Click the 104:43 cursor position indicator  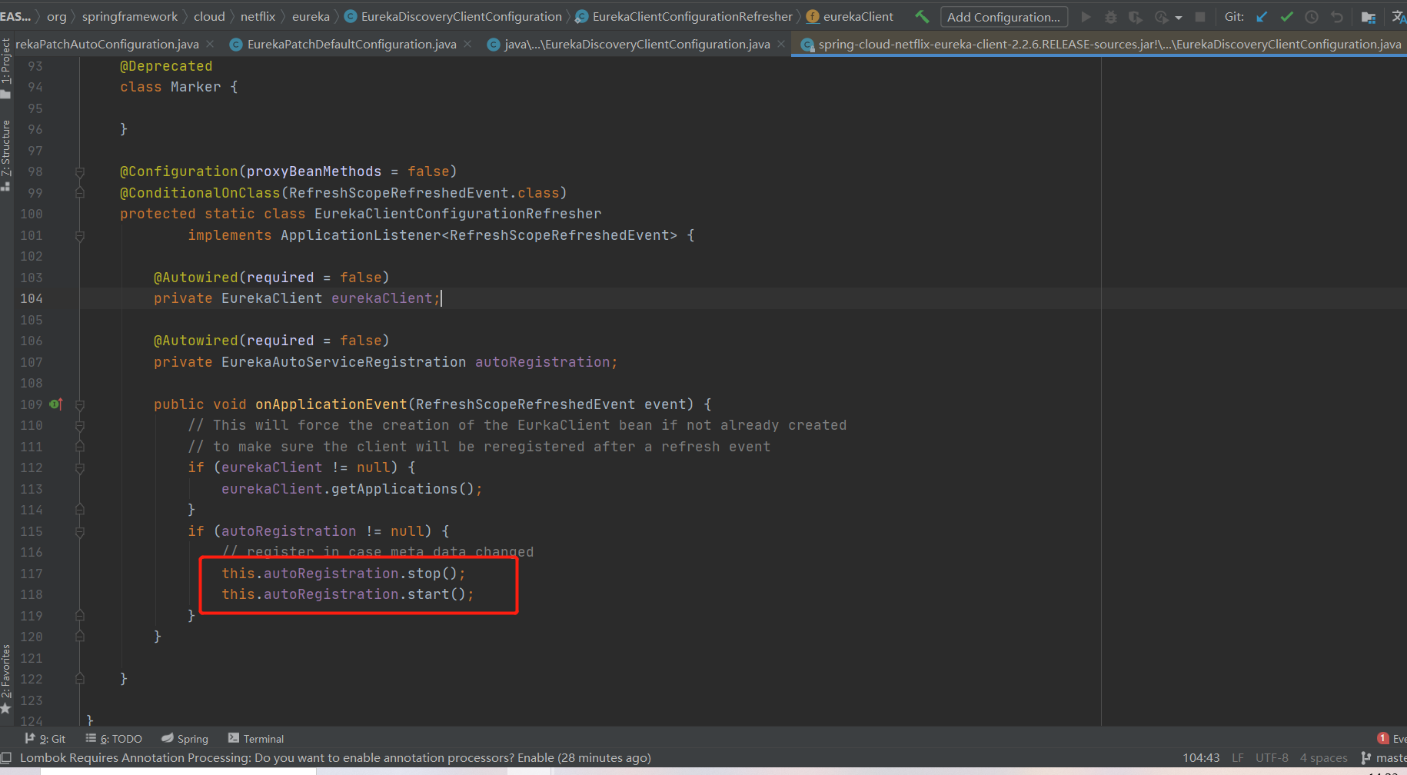1201,758
